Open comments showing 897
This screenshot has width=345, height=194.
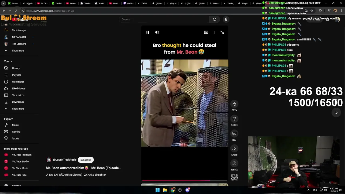click(x=234, y=134)
